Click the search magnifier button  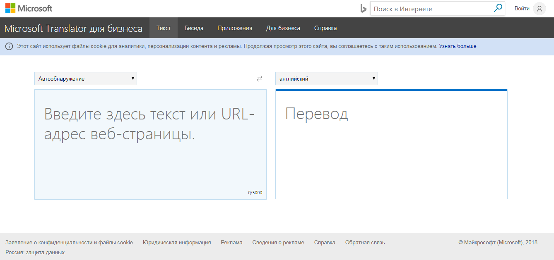click(498, 8)
